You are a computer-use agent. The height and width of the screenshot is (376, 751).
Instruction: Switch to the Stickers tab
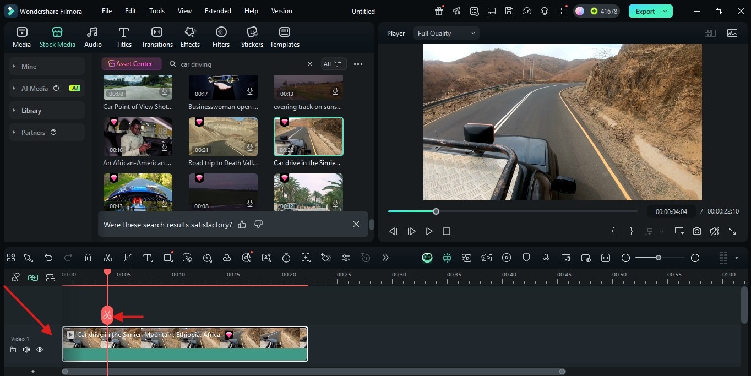[x=252, y=37]
